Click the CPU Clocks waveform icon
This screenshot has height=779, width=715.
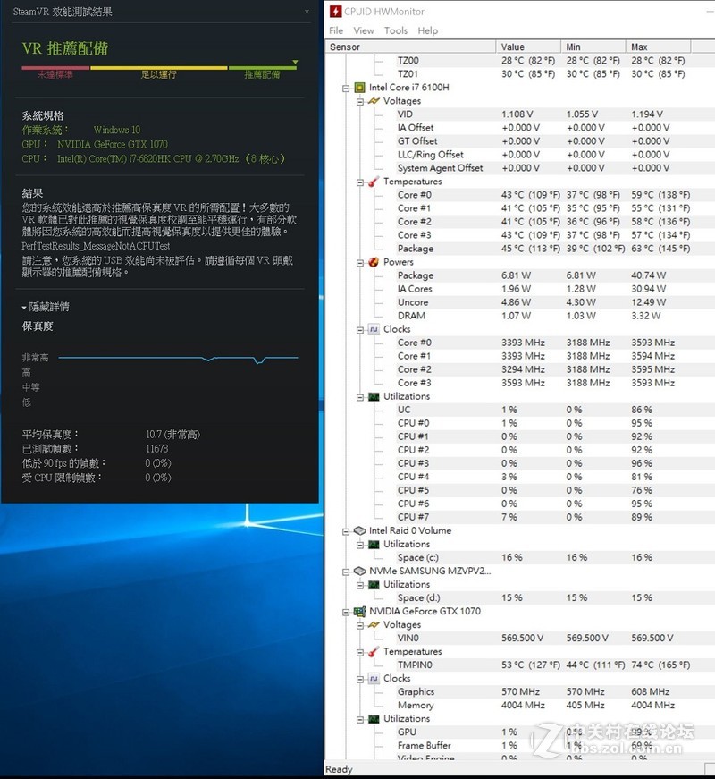click(x=374, y=329)
